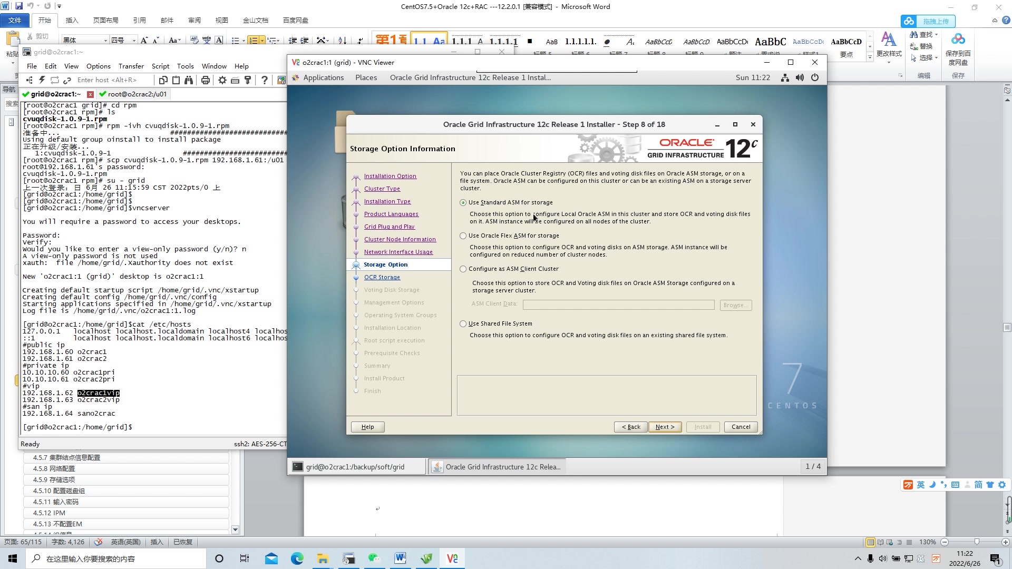Click the Paste clipboard icon in SecureCRT toolbar
Viewport: 1012px width, 569px height.
coord(176,80)
